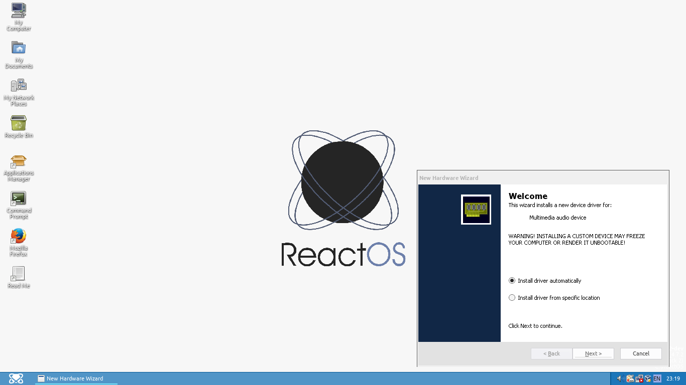Screen dimensions: 686x385
Task: Choose Install driver from specific location
Action: (554, 298)
